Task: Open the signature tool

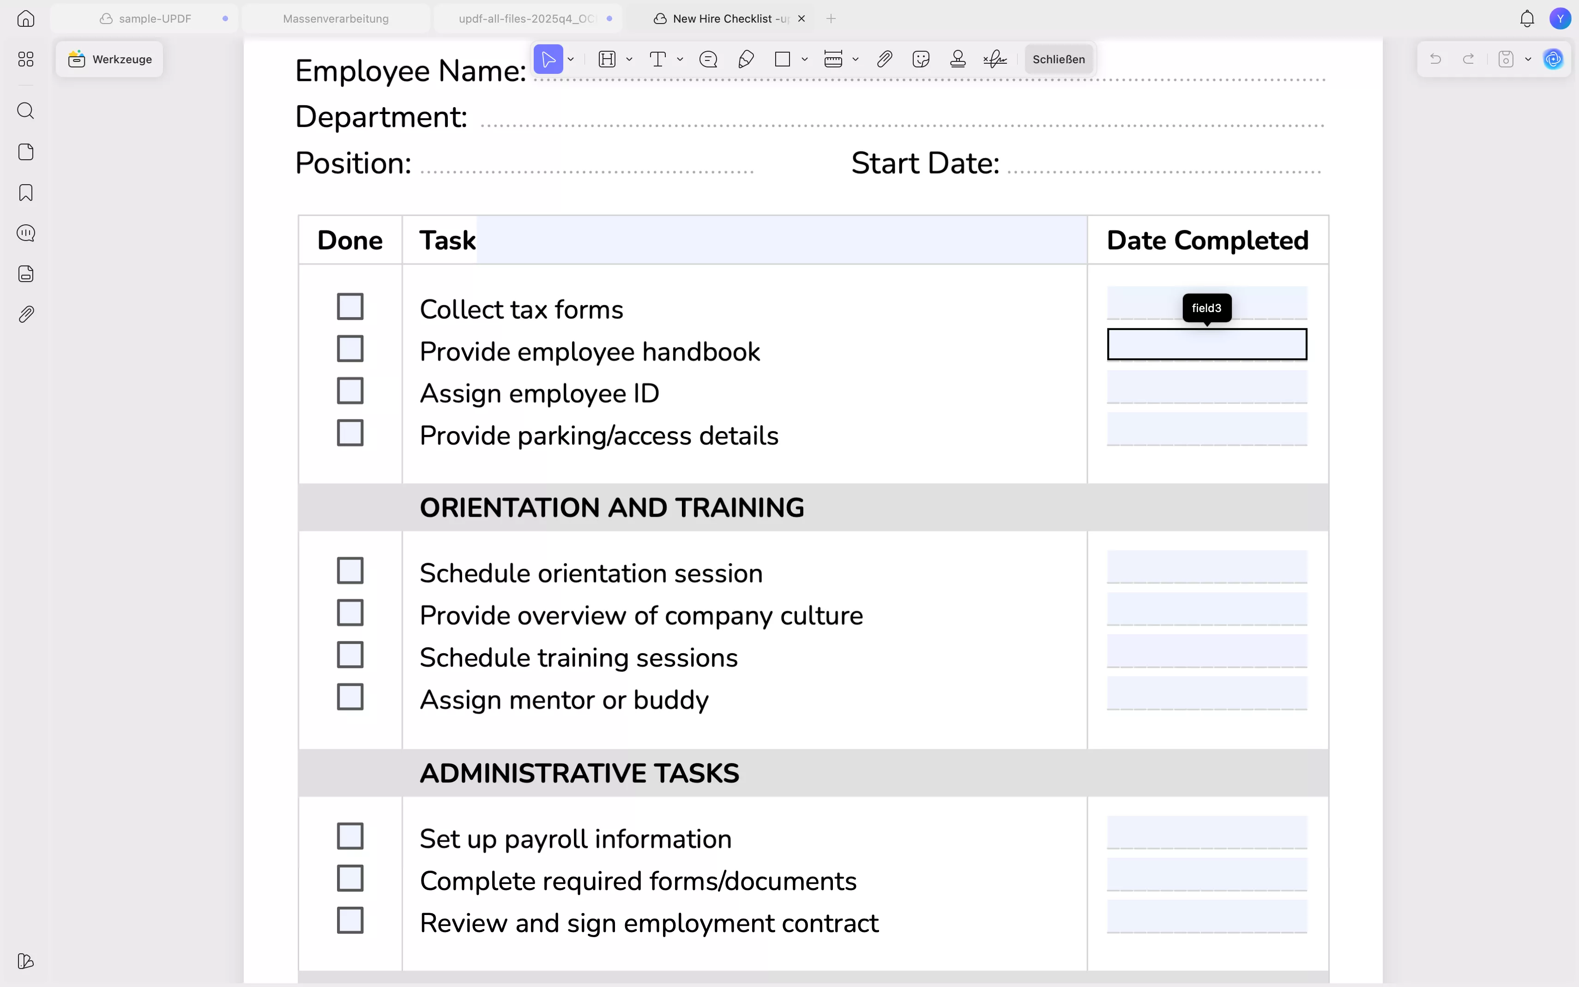Action: pyautogui.click(x=995, y=60)
